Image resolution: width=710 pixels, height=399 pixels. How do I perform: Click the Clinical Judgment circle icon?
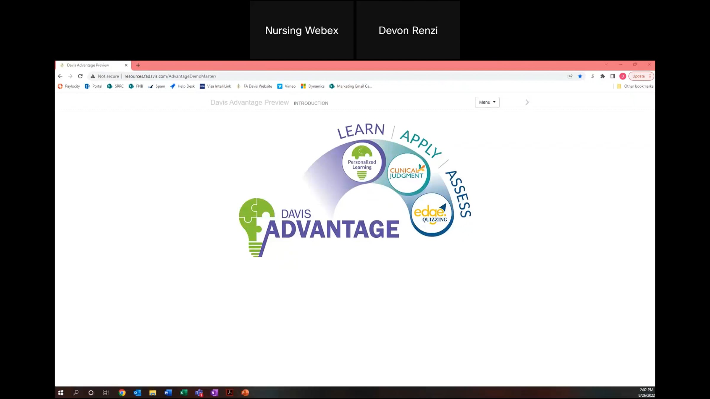click(x=407, y=173)
